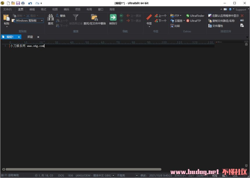Open the Find (查找) binoculars tool
Viewport: 250px width, 178px height.
pyautogui.click(x=51, y=18)
